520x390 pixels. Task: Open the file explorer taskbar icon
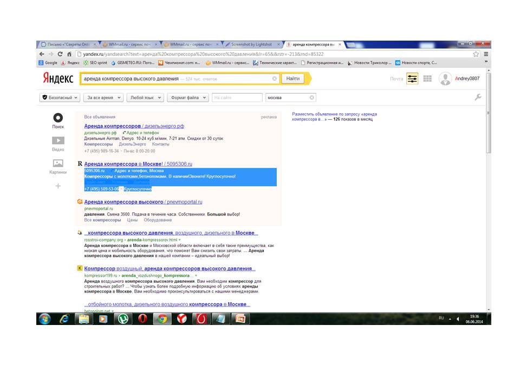(x=84, y=318)
